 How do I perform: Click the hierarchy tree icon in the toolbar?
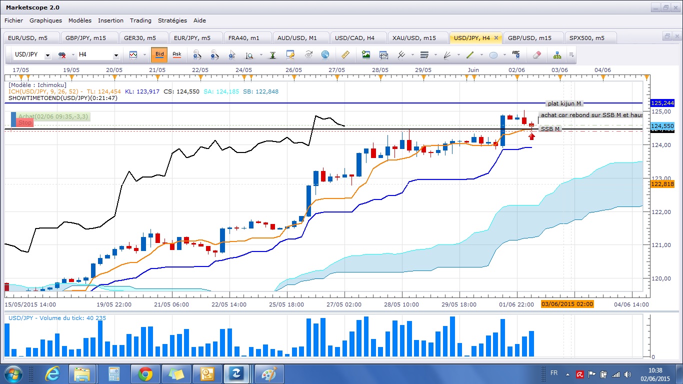tap(557, 54)
